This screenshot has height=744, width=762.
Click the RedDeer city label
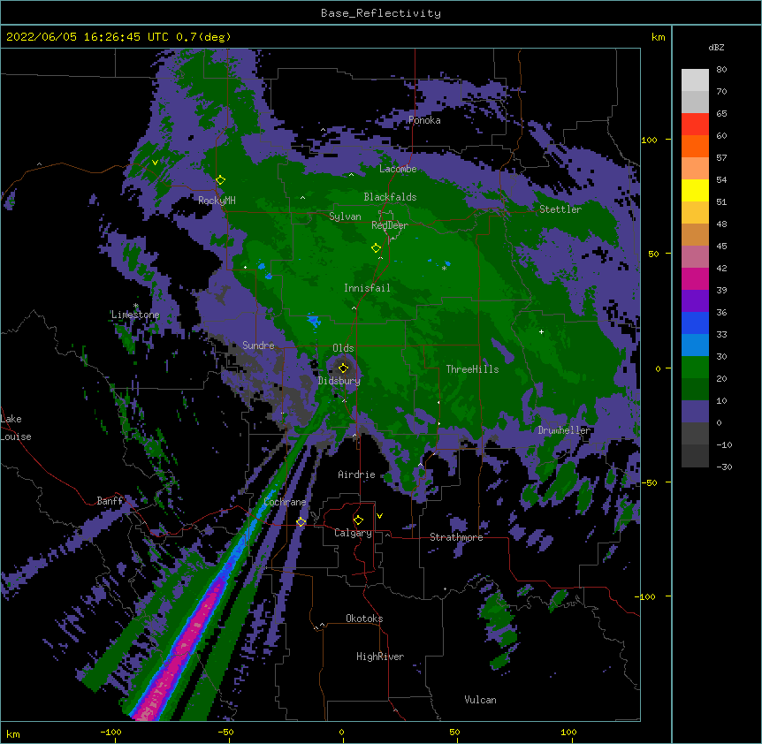pyautogui.click(x=390, y=225)
